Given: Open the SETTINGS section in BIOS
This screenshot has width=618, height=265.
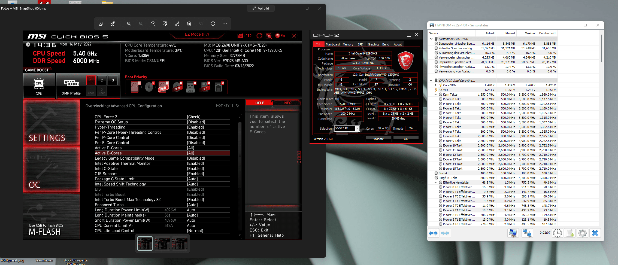Looking at the screenshot, I should tap(51, 123).
